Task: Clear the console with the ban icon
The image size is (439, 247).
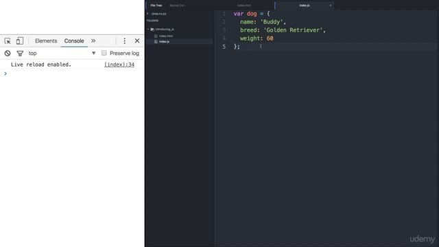Action: pyautogui.click(x=8, y=54)
